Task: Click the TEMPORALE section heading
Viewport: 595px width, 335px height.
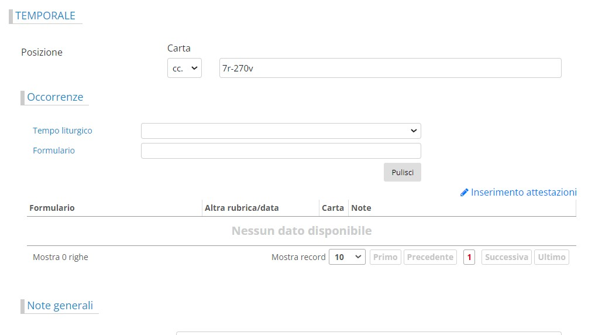Action: click(x=45, y=16)
